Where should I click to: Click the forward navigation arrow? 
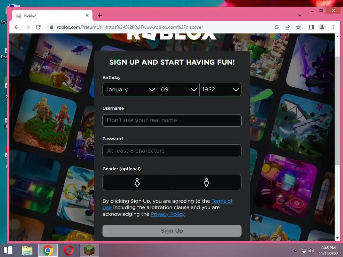point(27,27)
